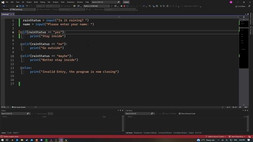Switch to the Breakpoints tab

tap(138, 133)
